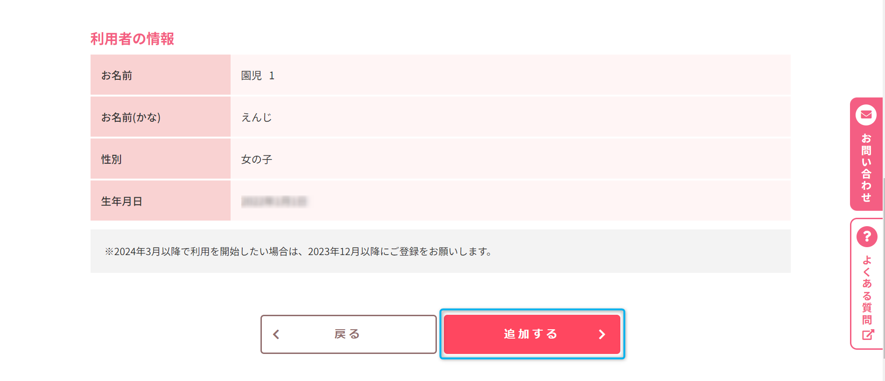Click the question mark circle icon
885x381 pixels.
(x=867, y=237)
